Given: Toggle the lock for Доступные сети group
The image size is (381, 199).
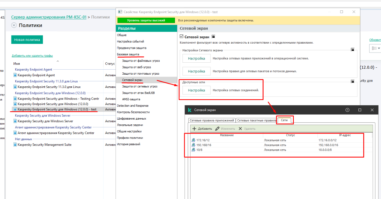Looking at the screenshot, I should 352,82.
